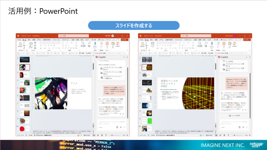The height and width of the screenshot is (150, 267).
Task: Click Teams でプレゼンテーション in left window
Action: pos(107,40)
